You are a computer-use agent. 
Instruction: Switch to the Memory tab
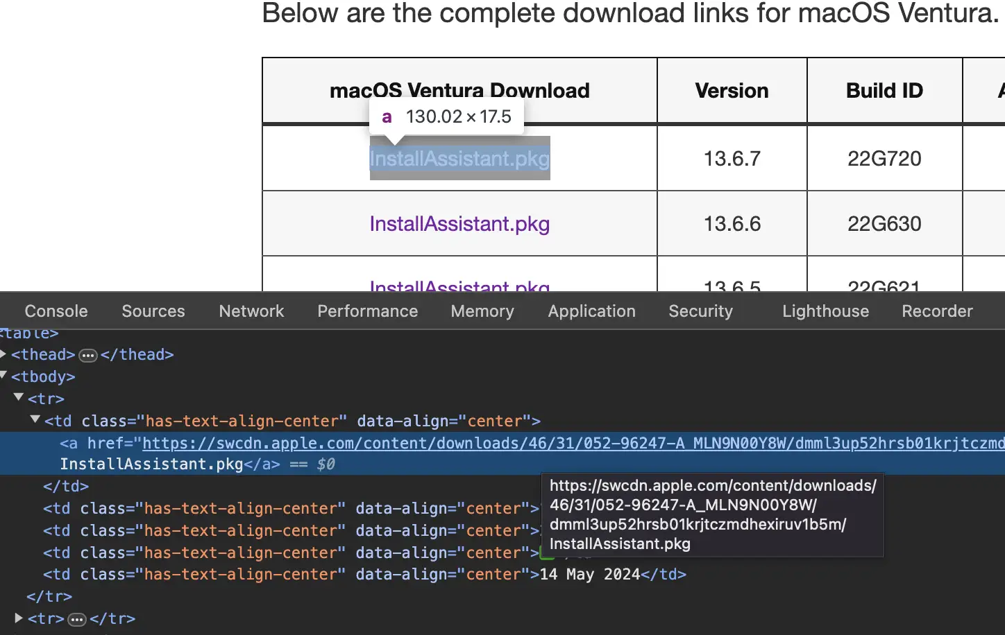[482, 311]
